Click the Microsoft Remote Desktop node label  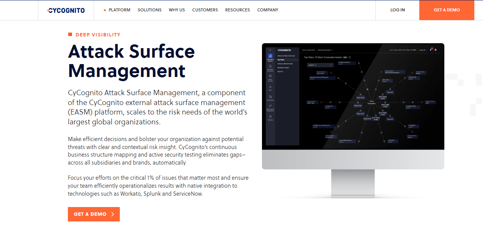coord(394,72)
